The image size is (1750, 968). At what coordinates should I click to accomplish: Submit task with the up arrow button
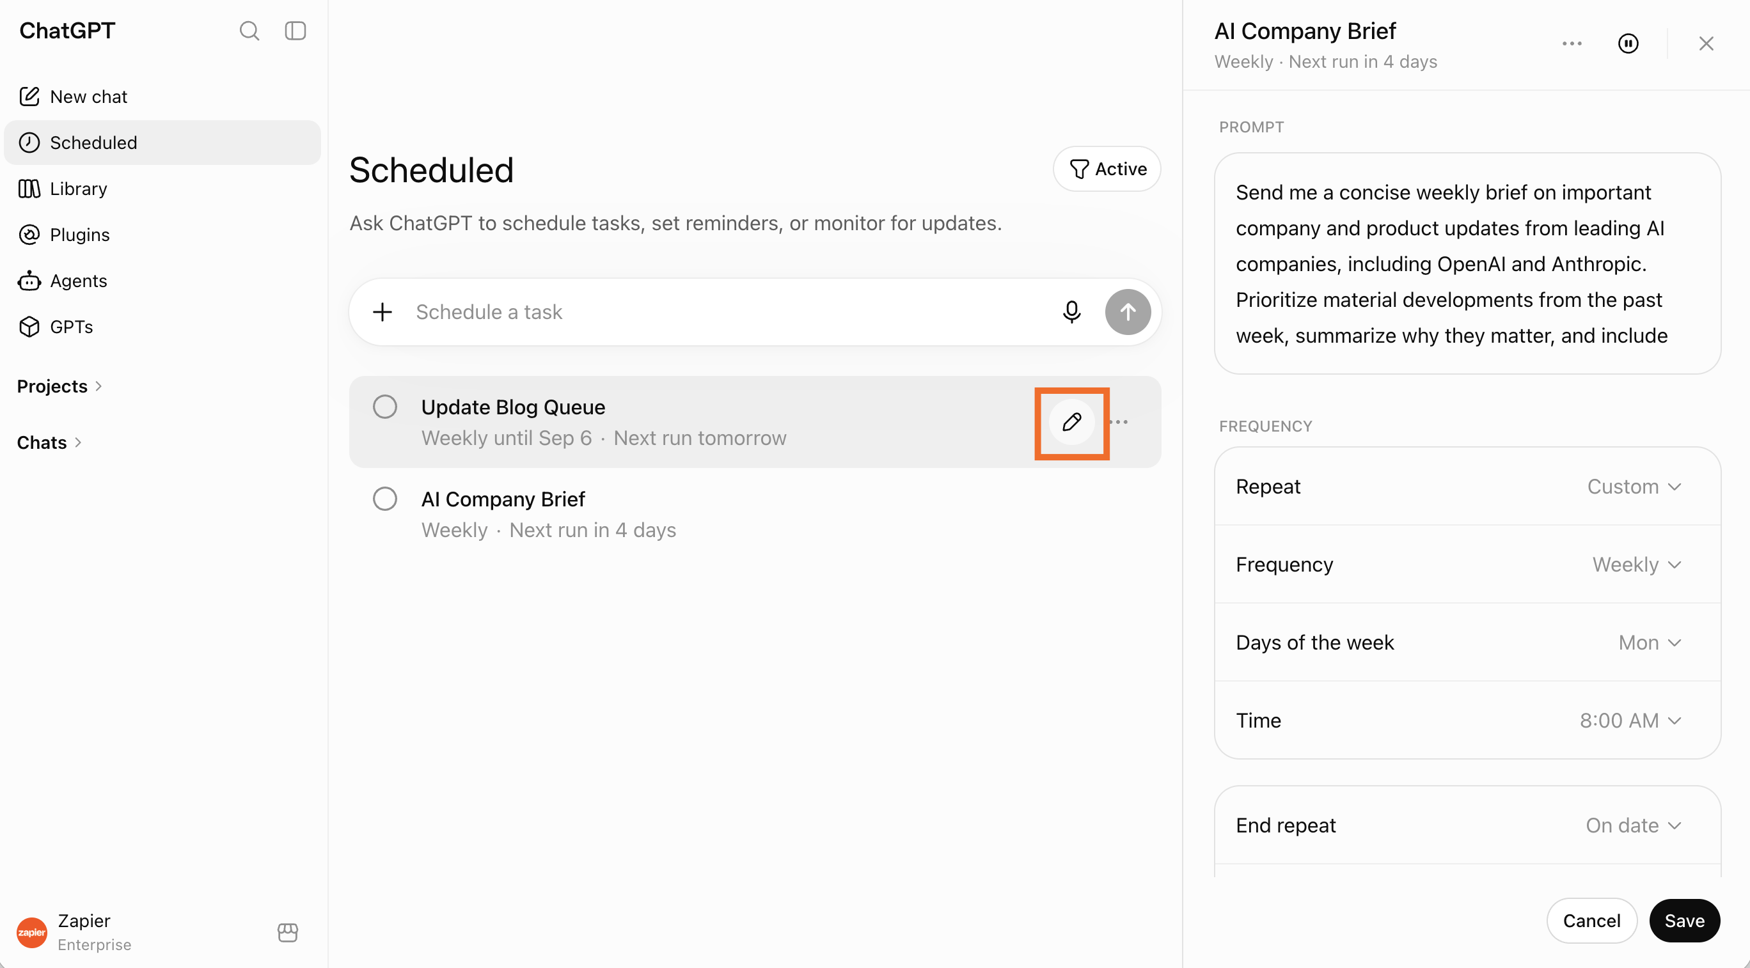tap(1128, 312)
